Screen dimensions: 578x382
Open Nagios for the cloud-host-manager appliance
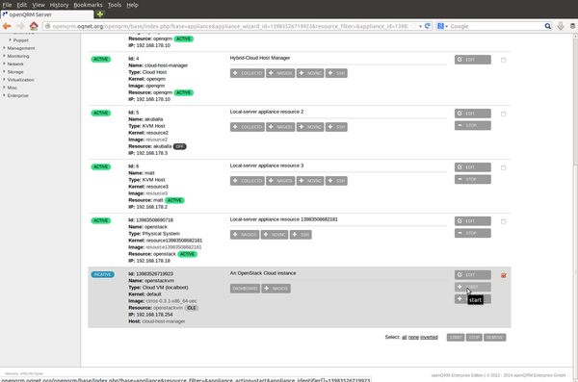(280, 73)
